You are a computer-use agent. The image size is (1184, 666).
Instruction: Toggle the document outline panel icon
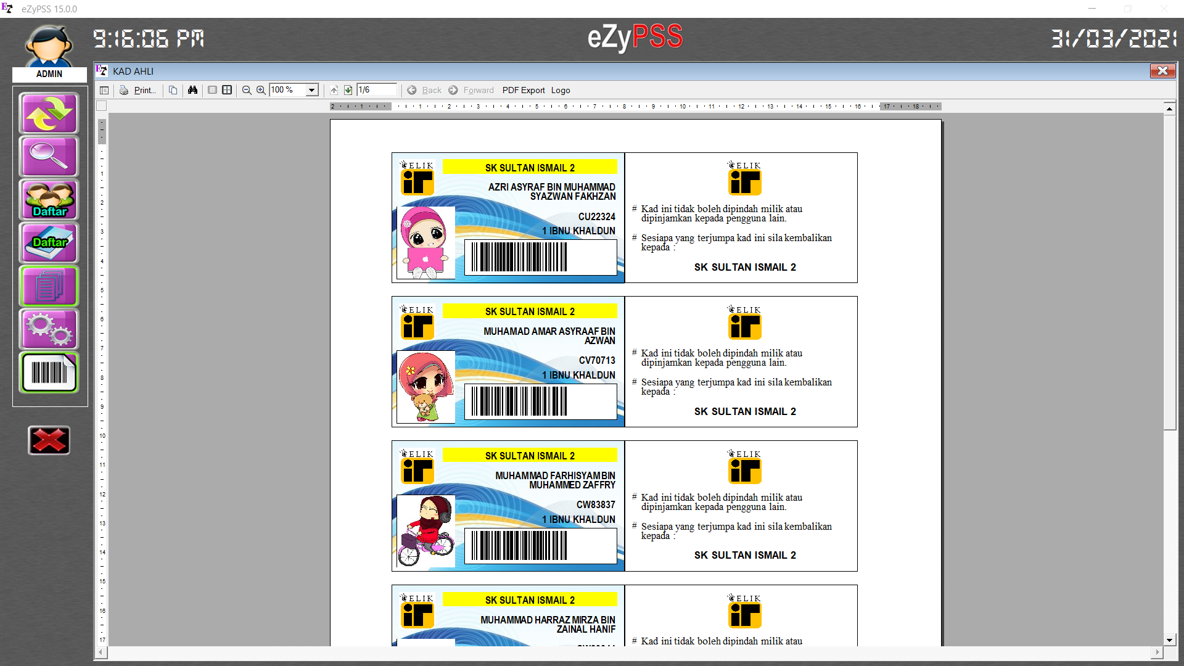104,90
